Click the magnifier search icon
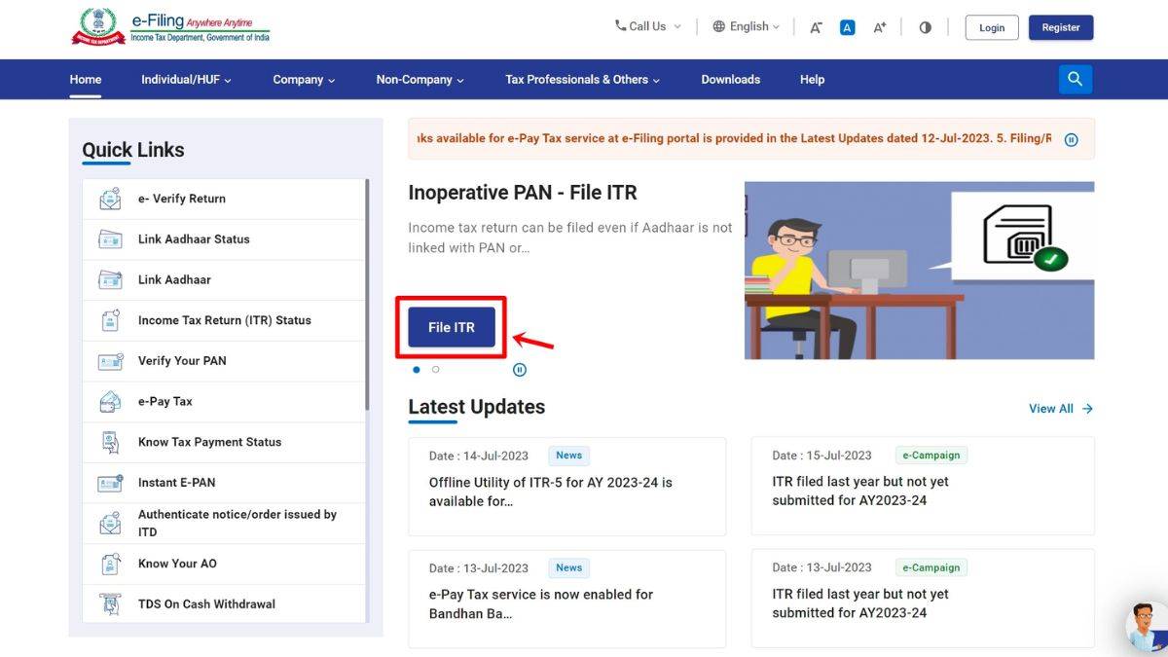The width and height of the screenshot is (1168, 657). (x=1075, y=80)
